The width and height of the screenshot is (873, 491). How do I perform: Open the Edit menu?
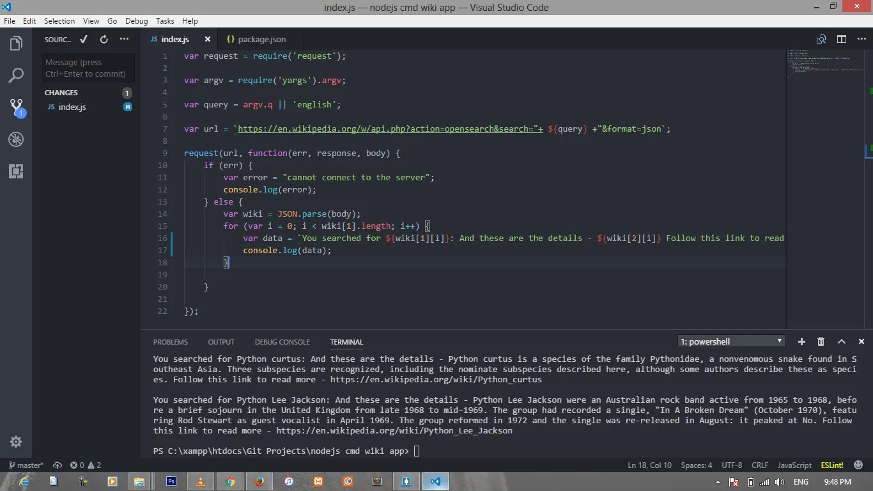[29, 20]
